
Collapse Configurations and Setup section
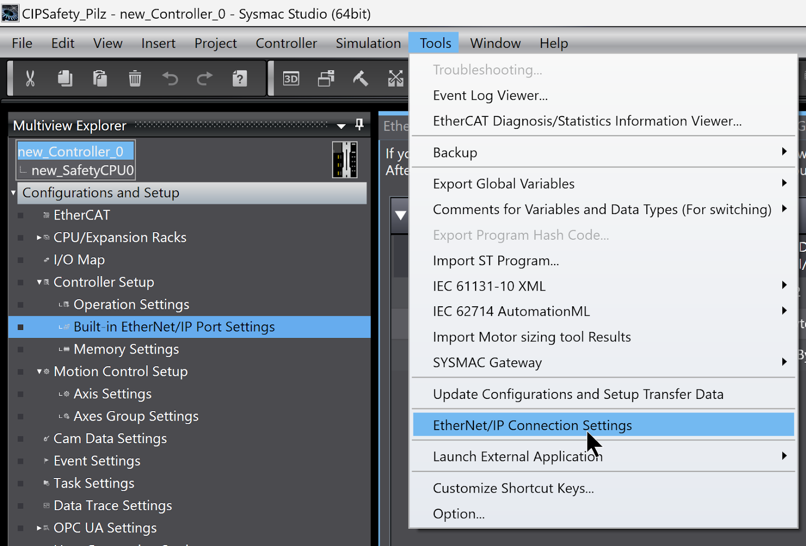(14, 192)
